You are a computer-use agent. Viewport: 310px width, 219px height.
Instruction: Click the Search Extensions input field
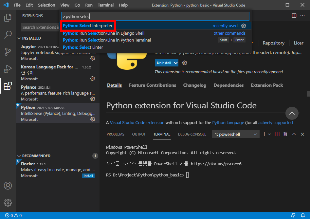(40, 27)
